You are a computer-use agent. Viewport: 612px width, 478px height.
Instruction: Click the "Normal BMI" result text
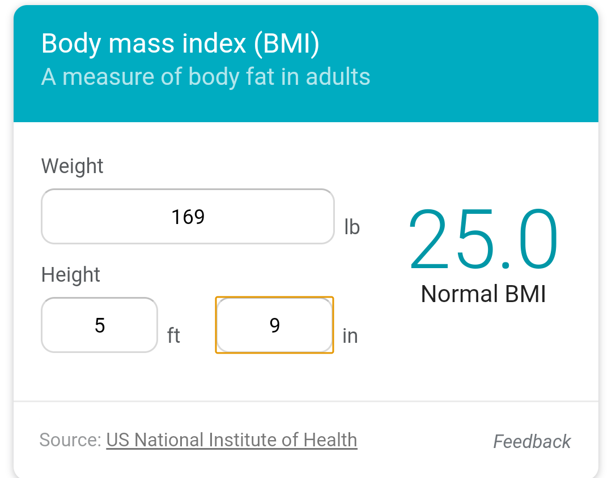click(x=483, y=294)
